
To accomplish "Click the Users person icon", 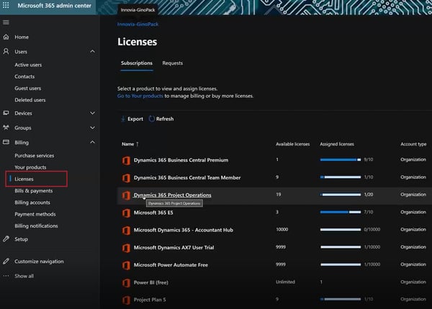I will [6, 52].
